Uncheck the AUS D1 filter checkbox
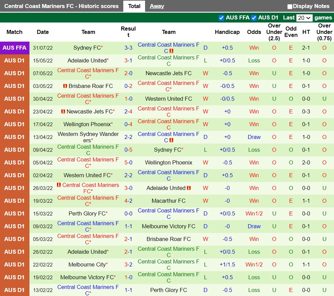Viewport: 334px width, 296px height. point(254,18)
